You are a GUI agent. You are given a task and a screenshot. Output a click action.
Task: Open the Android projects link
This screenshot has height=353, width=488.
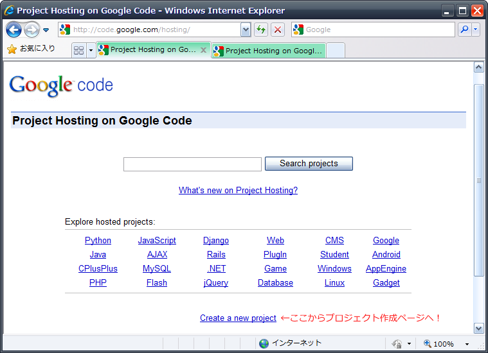pos(386,255)
